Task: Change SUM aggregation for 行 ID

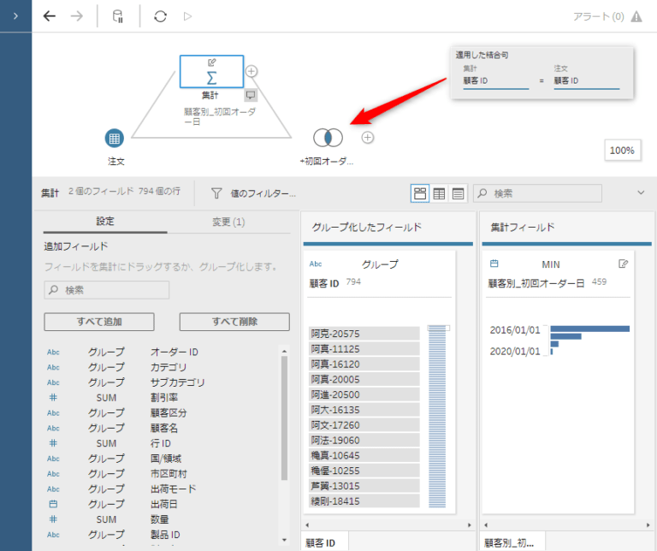Action: [x=106, y=443]
